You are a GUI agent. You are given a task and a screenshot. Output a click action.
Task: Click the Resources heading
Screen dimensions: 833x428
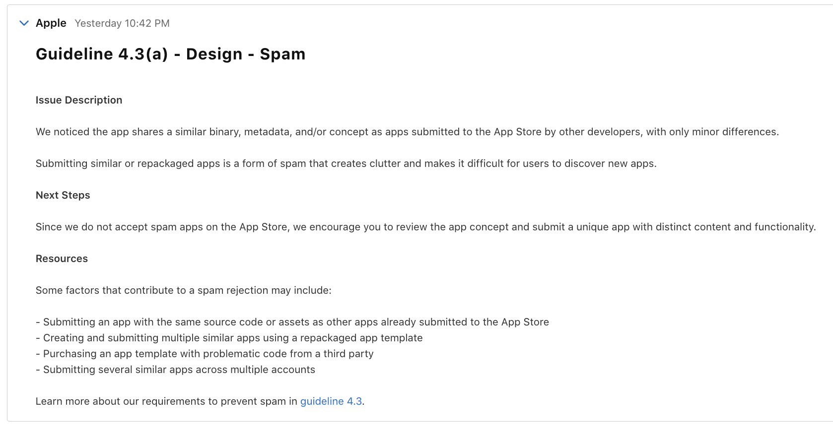(x=62, y=259)
